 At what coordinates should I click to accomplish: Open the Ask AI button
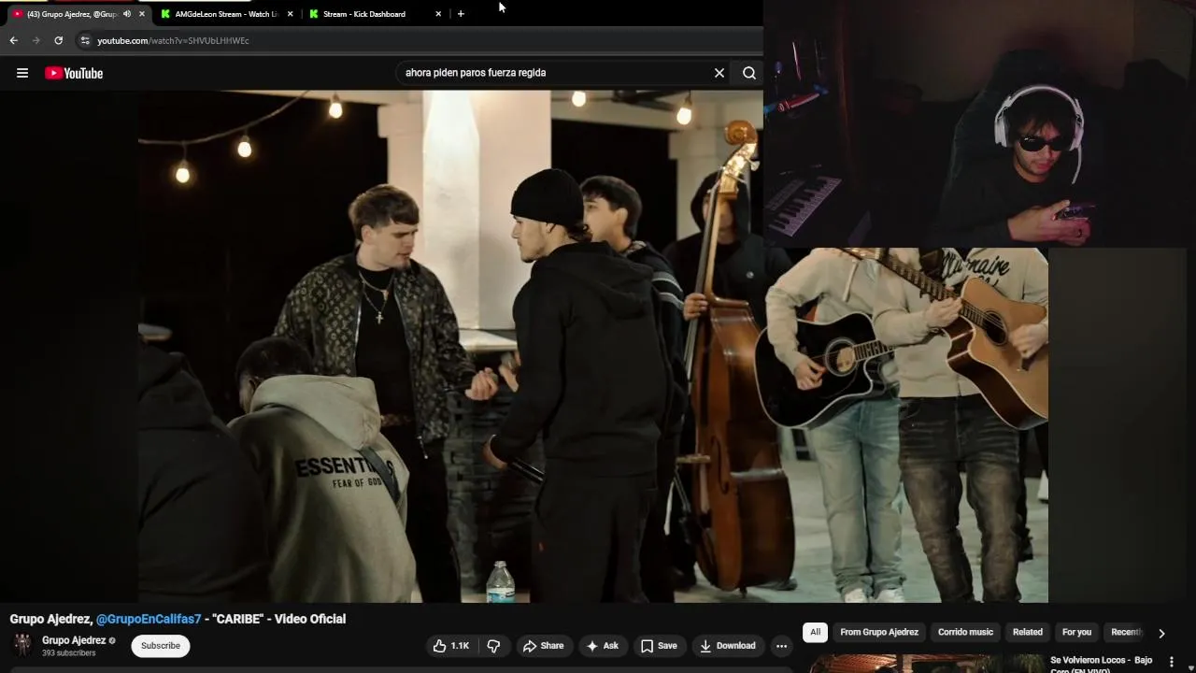[603, 646]
